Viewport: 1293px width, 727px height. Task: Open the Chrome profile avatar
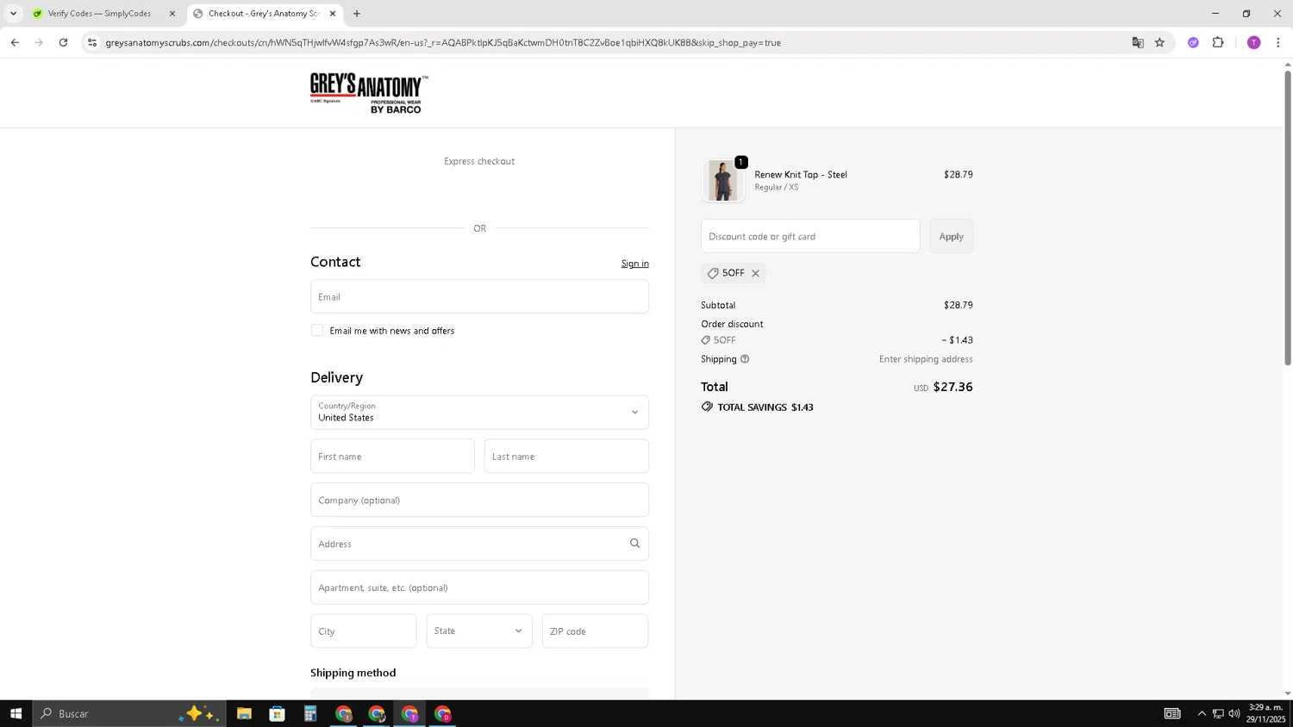pos(1253,42)
